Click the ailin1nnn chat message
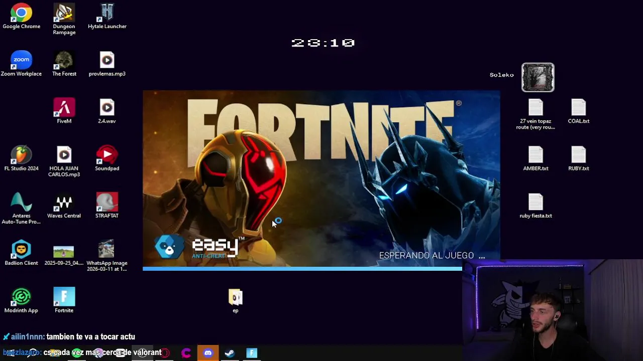This screenshot has height=361, width=643. click(x=69, y=337)
